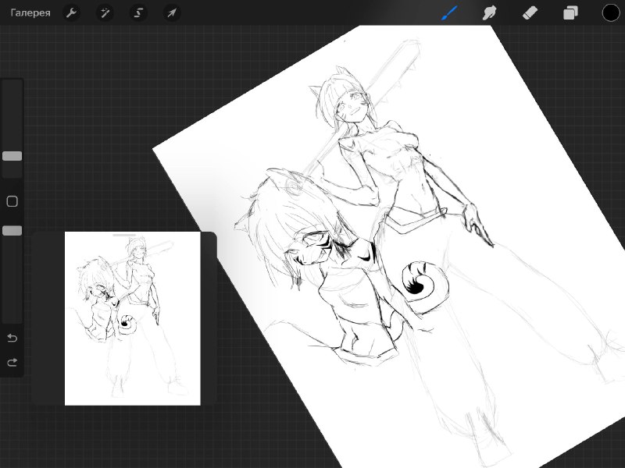625x468 pixels.
Task: Redo the last undone stroke
Action: coord(12,363)
